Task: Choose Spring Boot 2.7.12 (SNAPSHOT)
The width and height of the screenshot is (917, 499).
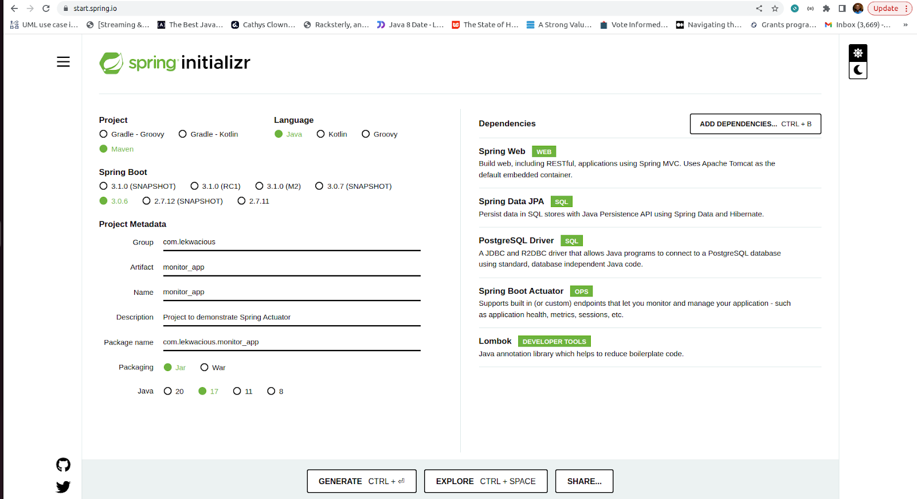Action: (183, 201)
